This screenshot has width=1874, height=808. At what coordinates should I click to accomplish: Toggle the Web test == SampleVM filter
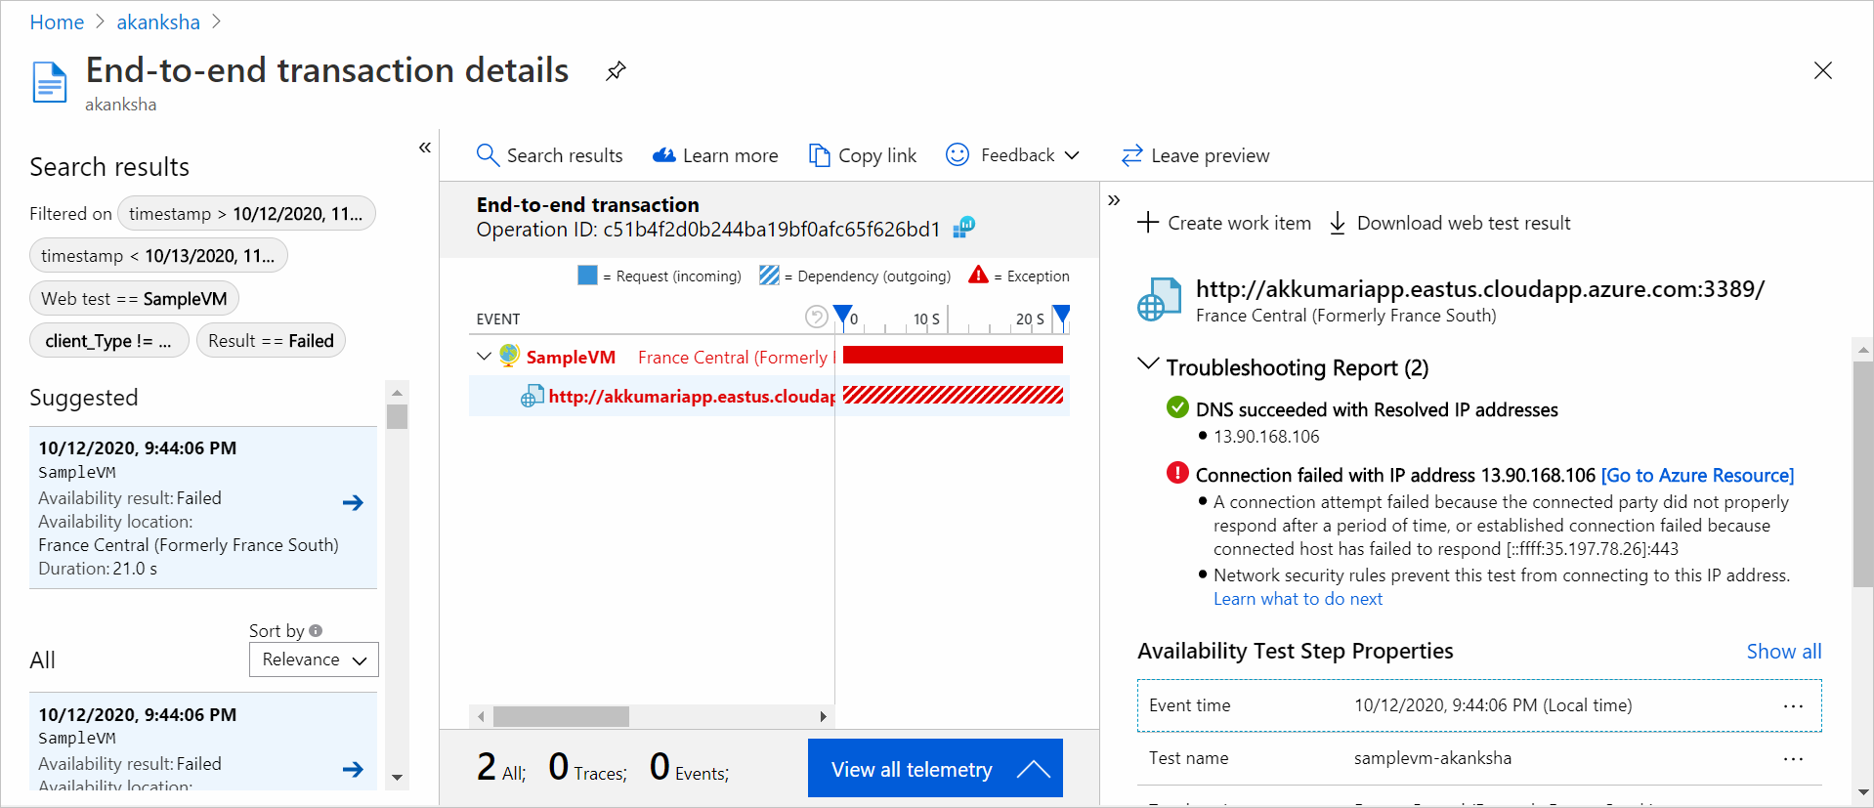click(x=134, y=299)
